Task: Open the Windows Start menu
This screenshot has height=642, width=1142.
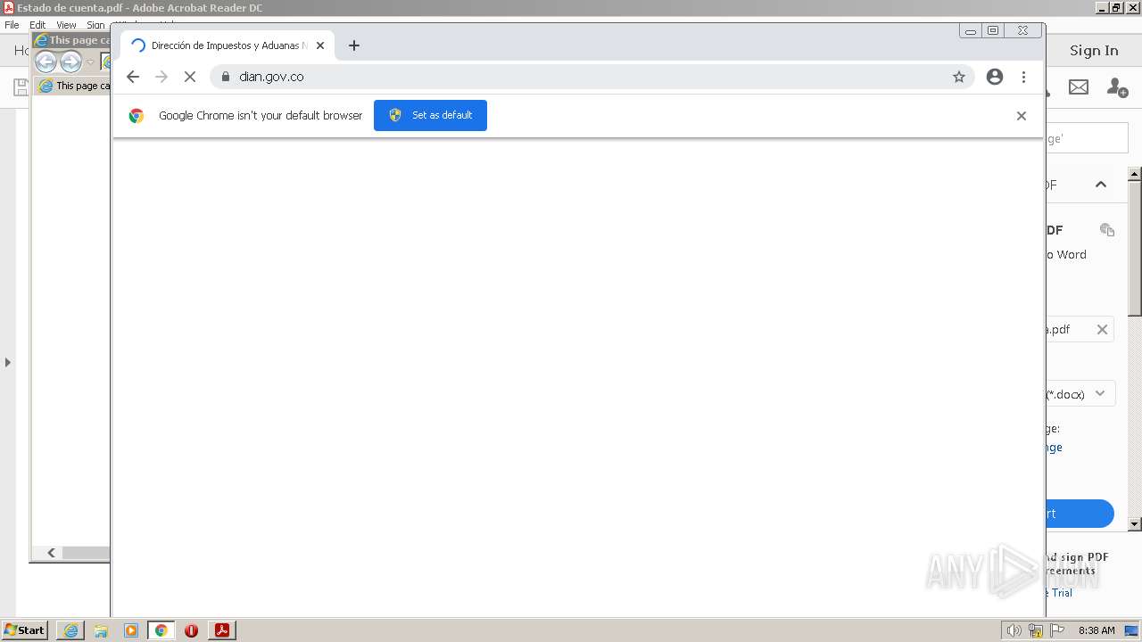Action: click(x=25, y=630)
